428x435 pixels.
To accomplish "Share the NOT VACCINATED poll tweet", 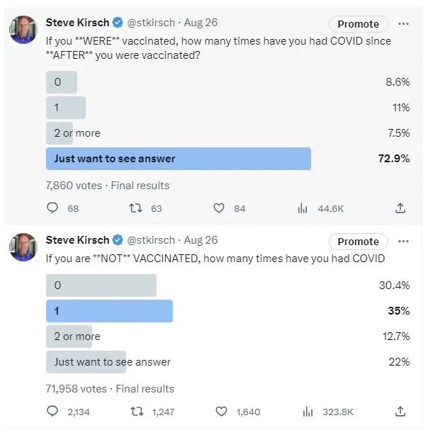I will pos(400,412).
